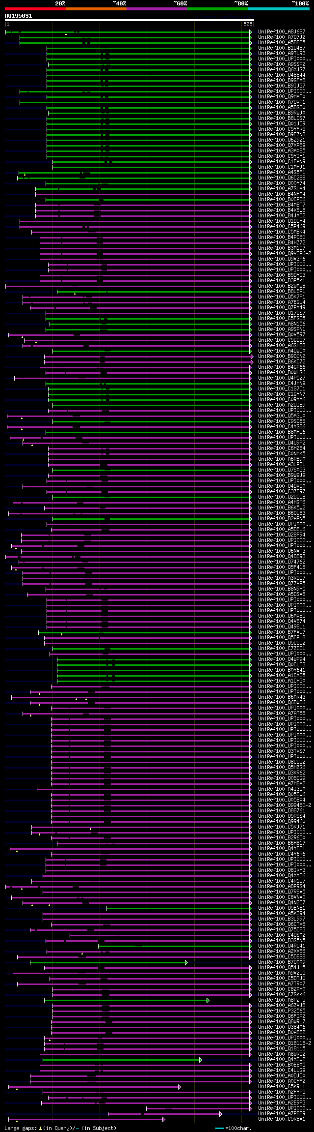This screenshot has height=1132, width=314.
Task: Click UniRef100_Q9MAT0 label
Action: [282, 97]
